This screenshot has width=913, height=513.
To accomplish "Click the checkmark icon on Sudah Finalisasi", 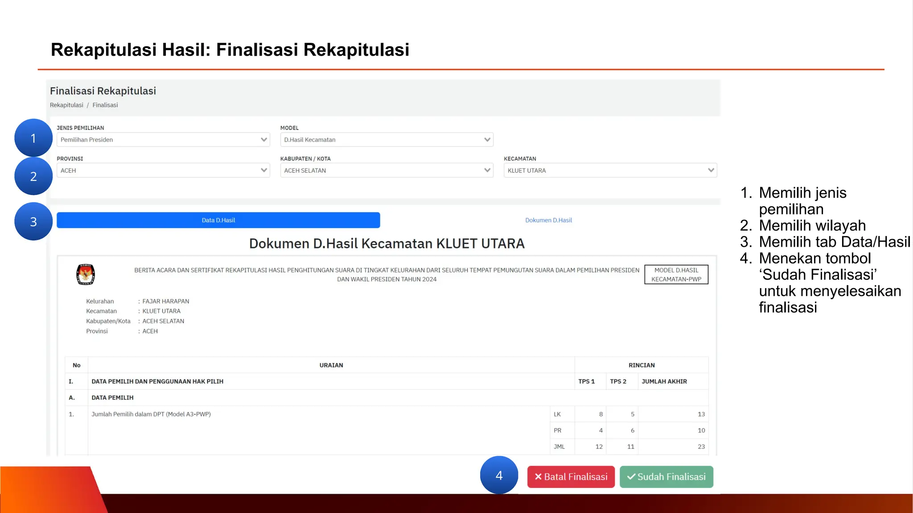I will click(x=631, y=476).
